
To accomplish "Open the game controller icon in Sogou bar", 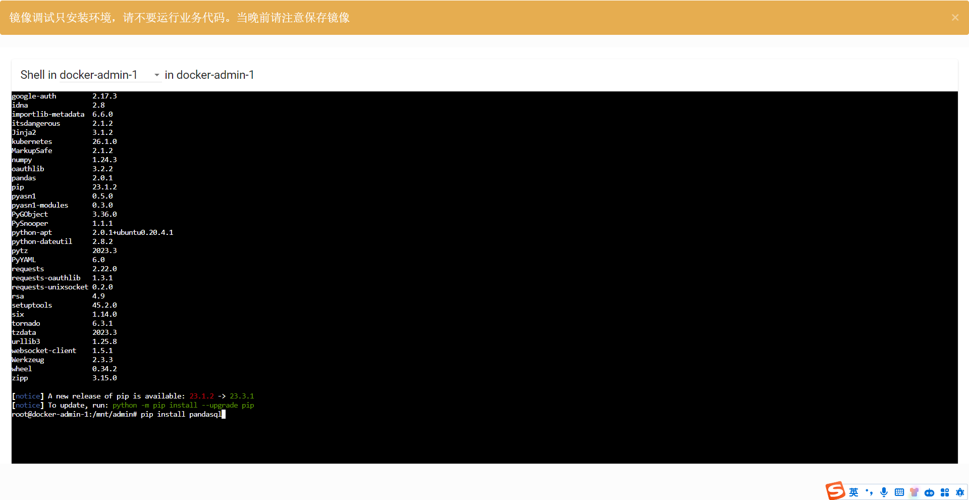I will point(929,493).
